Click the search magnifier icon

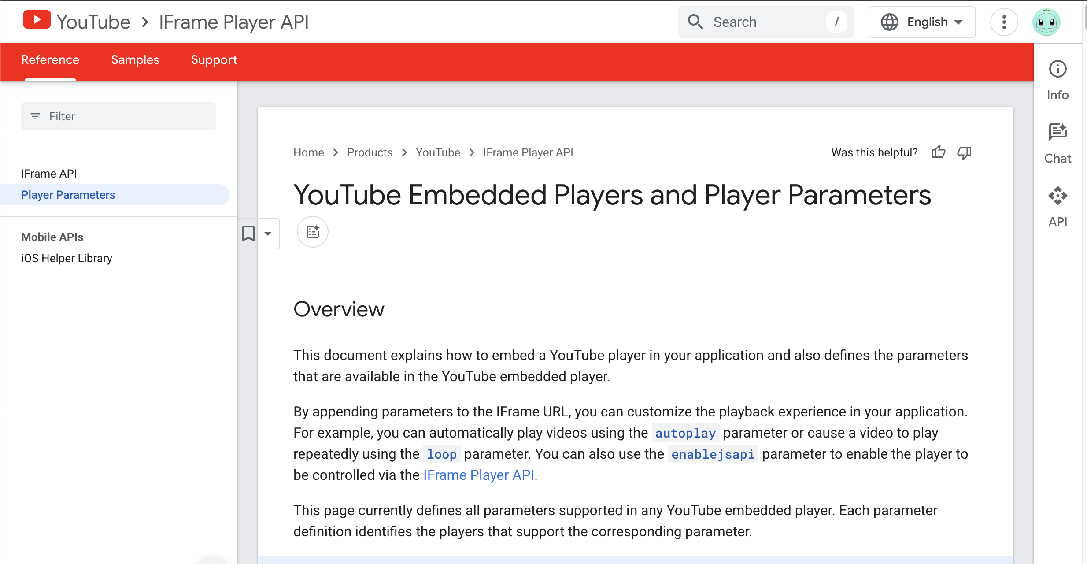click(695, 22)
